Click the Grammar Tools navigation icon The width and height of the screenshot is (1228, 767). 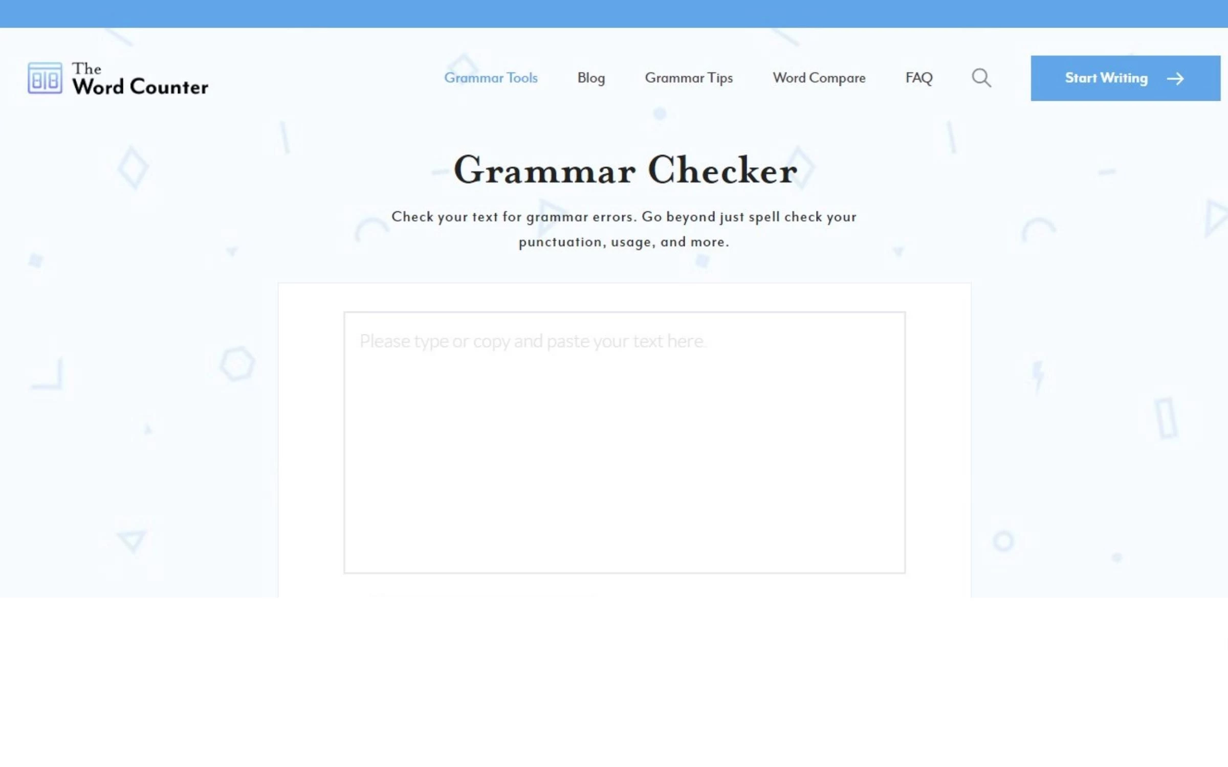tap(490, 77)
